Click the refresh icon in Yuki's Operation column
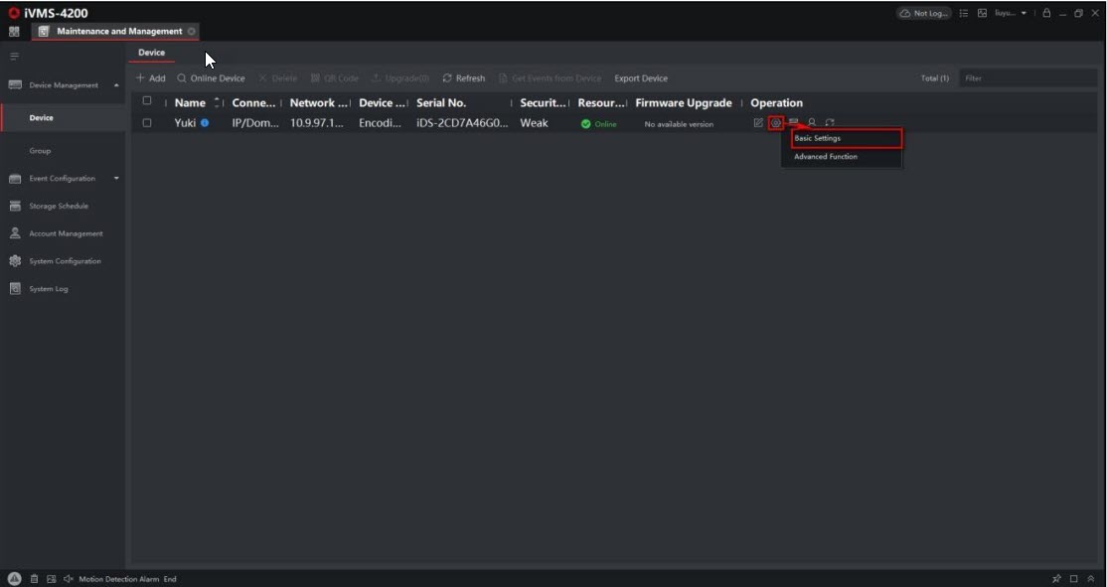This screenshot has width=1107, height=587. coord(830,123)
